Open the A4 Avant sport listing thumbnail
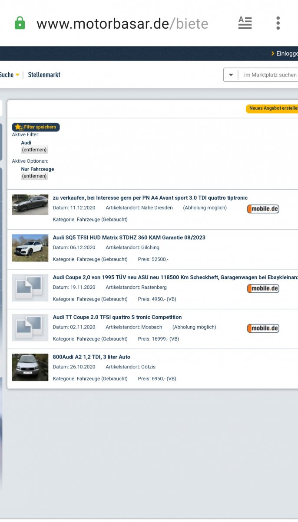The width and height of the screenshot is (298, 522). click(x=30, y=204)
